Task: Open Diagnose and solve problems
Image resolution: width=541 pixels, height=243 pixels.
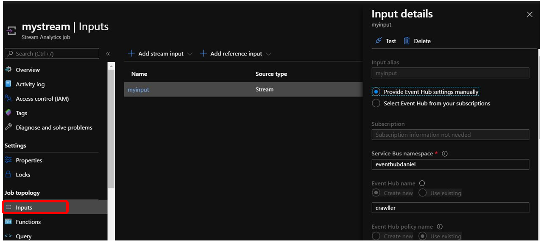Action: click(x=54, y=127)
